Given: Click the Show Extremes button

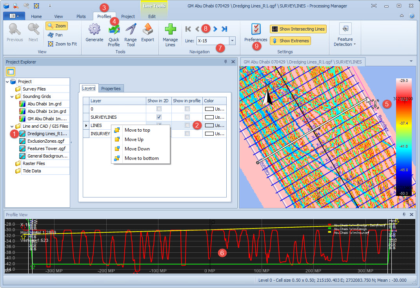Looking at the screenshot, I should [290, 41].
